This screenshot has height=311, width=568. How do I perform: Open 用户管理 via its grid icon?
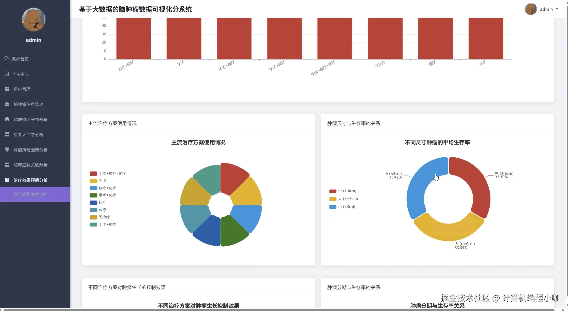[7, 89]
